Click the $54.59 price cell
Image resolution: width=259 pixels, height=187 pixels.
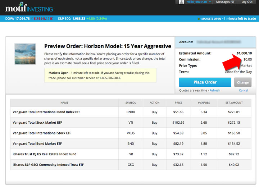(178, 133)
